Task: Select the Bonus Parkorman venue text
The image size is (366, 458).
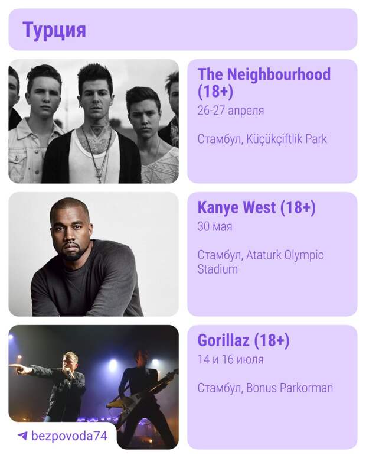Action: [264, 388]
